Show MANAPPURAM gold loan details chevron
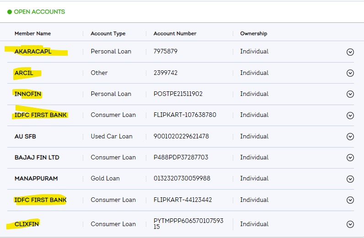 point(350,179)
